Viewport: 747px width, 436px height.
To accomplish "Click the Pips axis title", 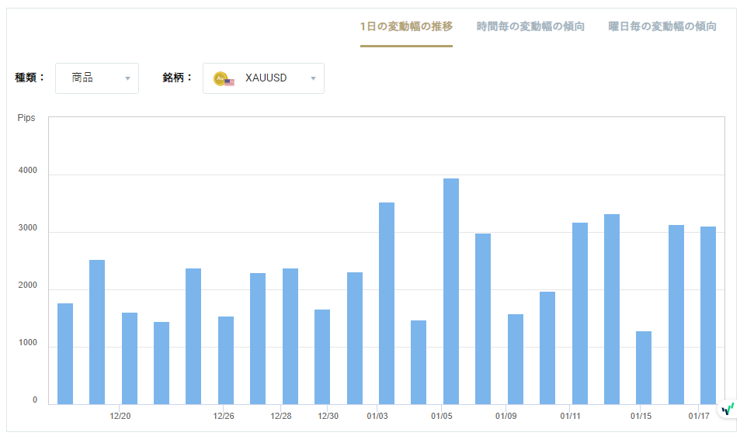I will point(26,118).
